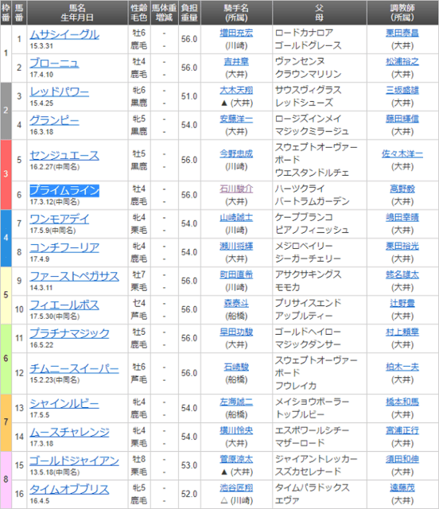Open the ブローニュ horse link

coord(54,63)
